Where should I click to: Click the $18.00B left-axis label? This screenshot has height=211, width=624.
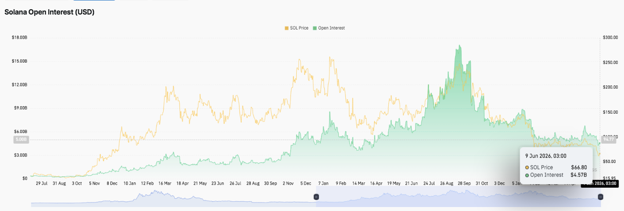click(x=20, y=37)
